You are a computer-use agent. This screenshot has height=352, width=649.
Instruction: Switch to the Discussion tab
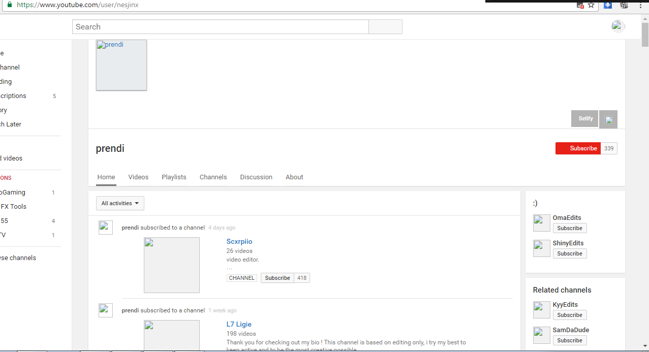(x=256, y=177)
